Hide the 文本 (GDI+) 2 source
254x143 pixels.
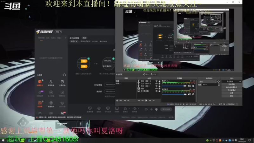point(157,84)
